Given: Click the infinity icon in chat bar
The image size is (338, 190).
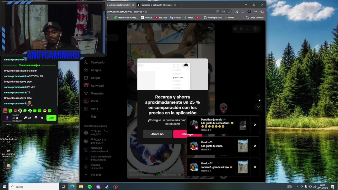Looking at the screenshot, I should [29, 118].
